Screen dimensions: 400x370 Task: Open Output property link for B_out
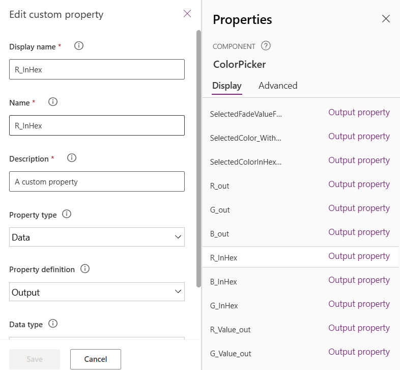point(359,232)
